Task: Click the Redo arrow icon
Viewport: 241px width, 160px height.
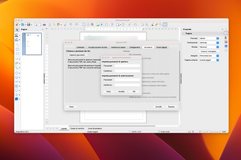Action: 77,24
